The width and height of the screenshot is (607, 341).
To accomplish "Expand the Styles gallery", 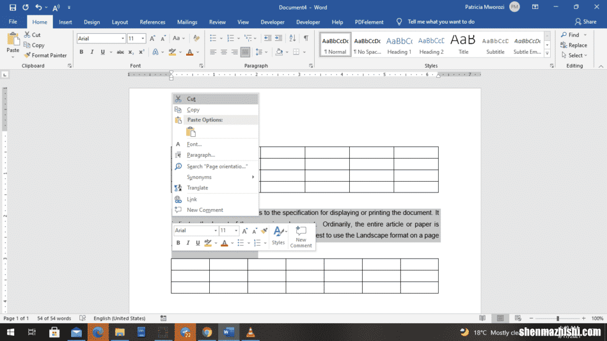I will (x=547, y=54).
